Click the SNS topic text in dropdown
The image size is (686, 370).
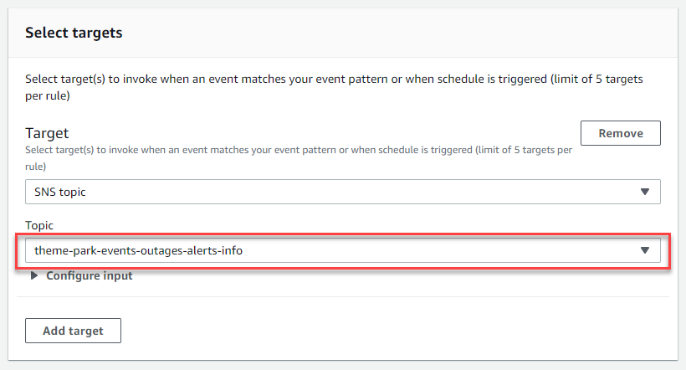60,193
